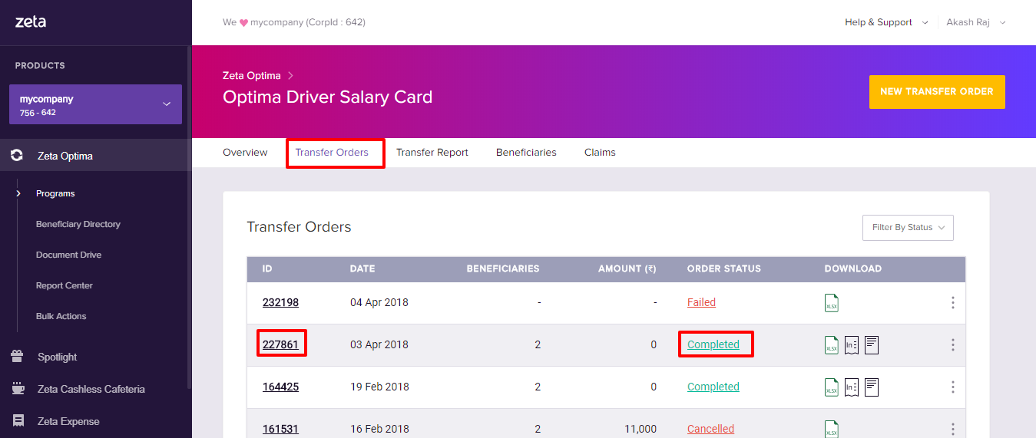Go to the Beneficiaries tab
Screen dimensions: 1036x438
[526, 153]
